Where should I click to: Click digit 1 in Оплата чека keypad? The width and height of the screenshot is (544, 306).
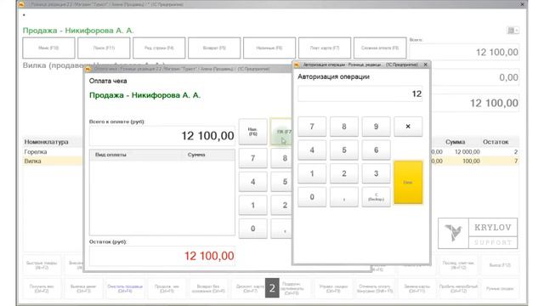[253, 206]
